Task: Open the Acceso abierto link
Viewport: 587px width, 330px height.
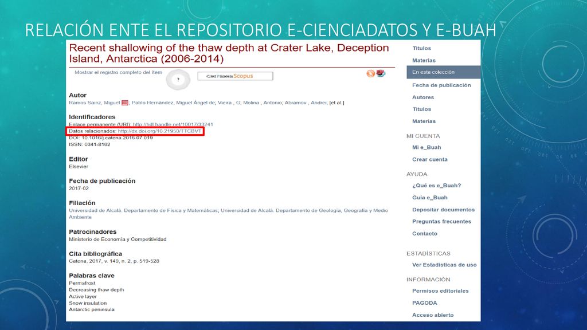Action: coord(433,315)
